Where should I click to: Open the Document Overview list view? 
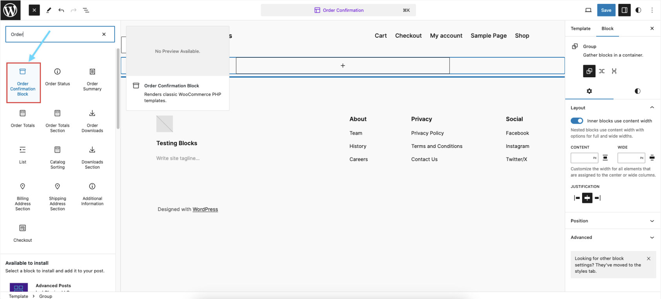click(x=86, y=10)
